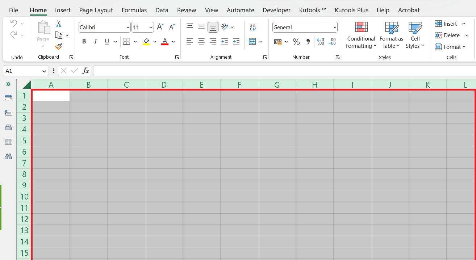This screenshot has height=260, width=476.
Task: Enable center text alignment
Action: click(201, 42)
